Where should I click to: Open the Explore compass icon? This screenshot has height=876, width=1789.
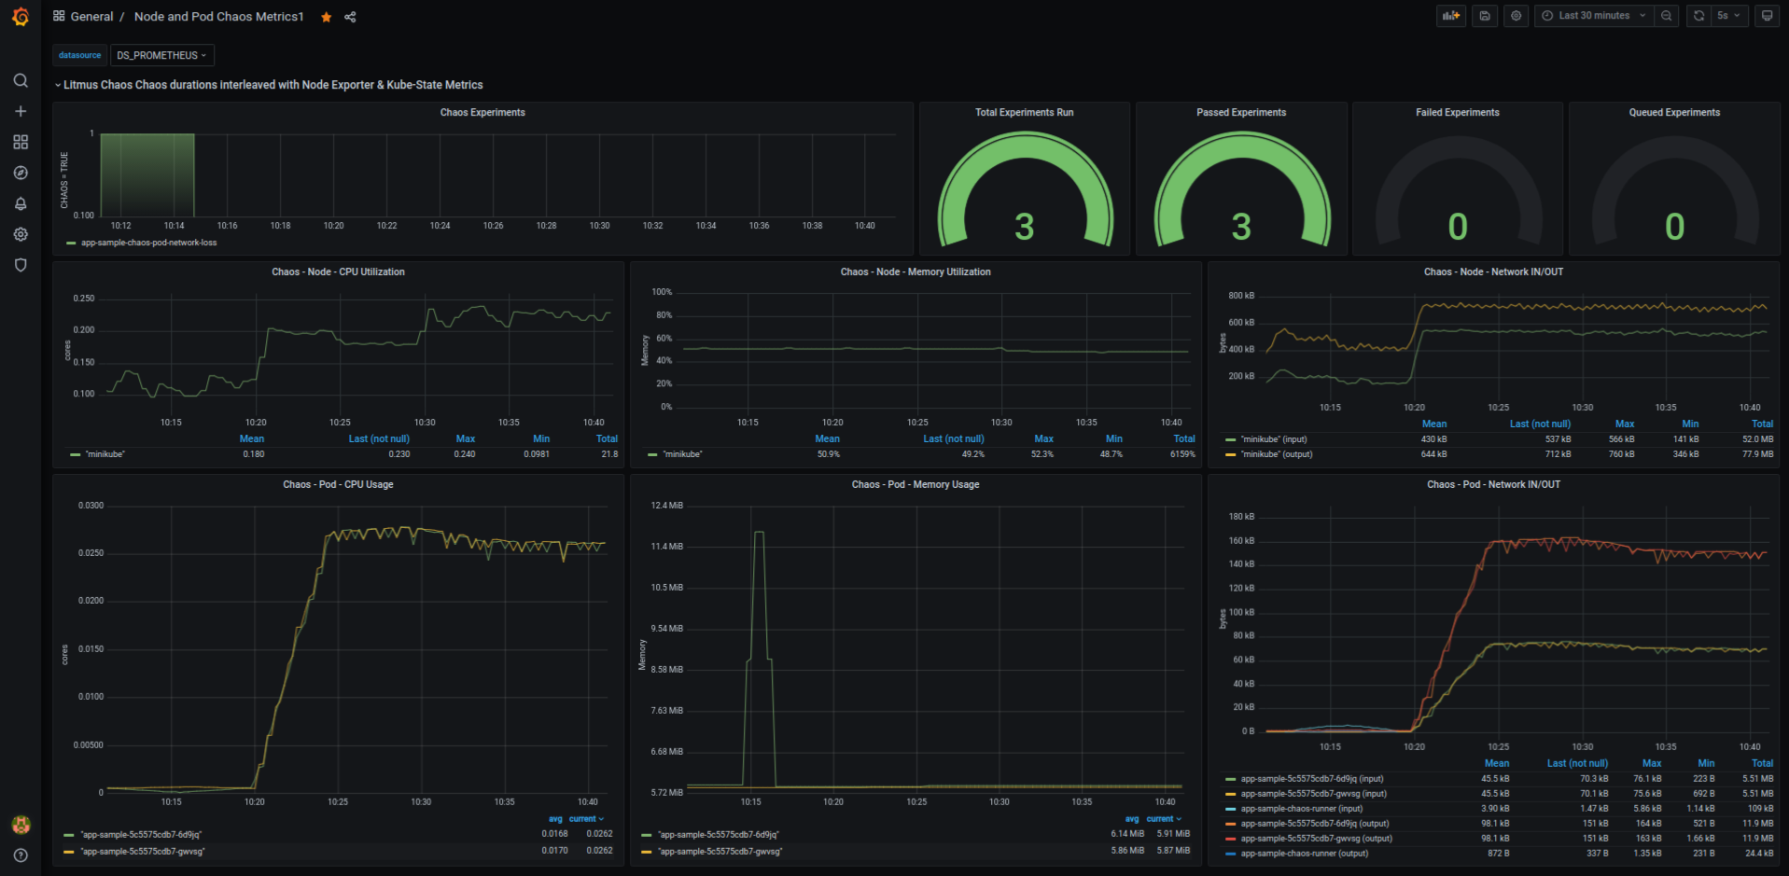[x=21, y=173]
